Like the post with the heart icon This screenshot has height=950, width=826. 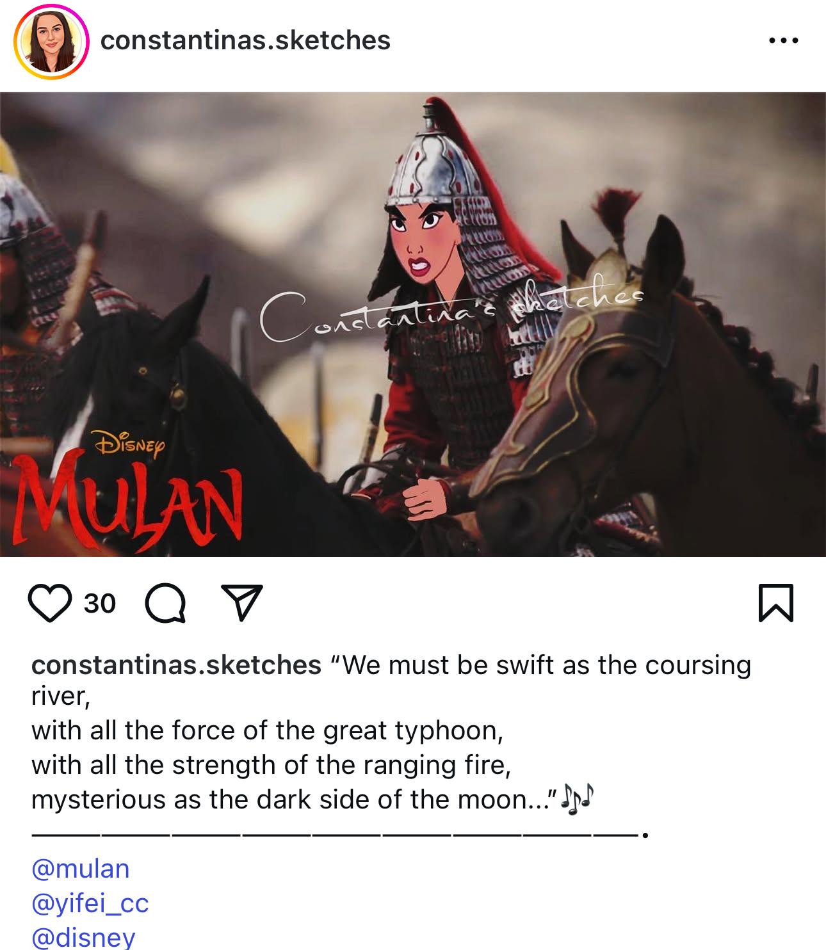pyautogui.click(x=50, y=603)
